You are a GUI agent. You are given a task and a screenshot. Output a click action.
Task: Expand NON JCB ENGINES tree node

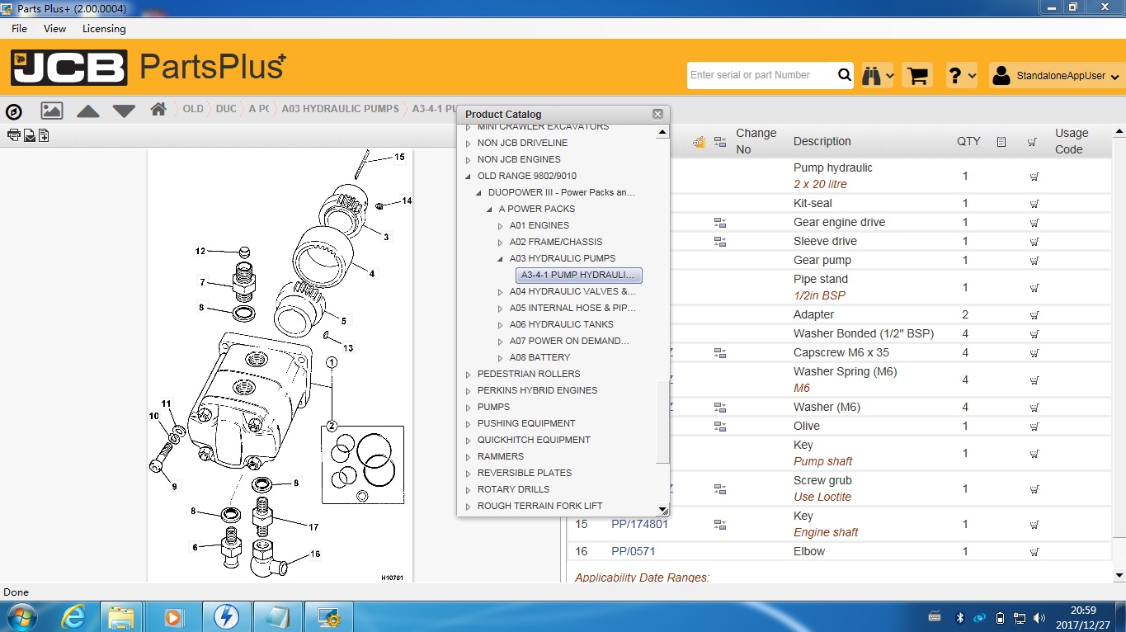pyautogui.click(x=469, y=160)
